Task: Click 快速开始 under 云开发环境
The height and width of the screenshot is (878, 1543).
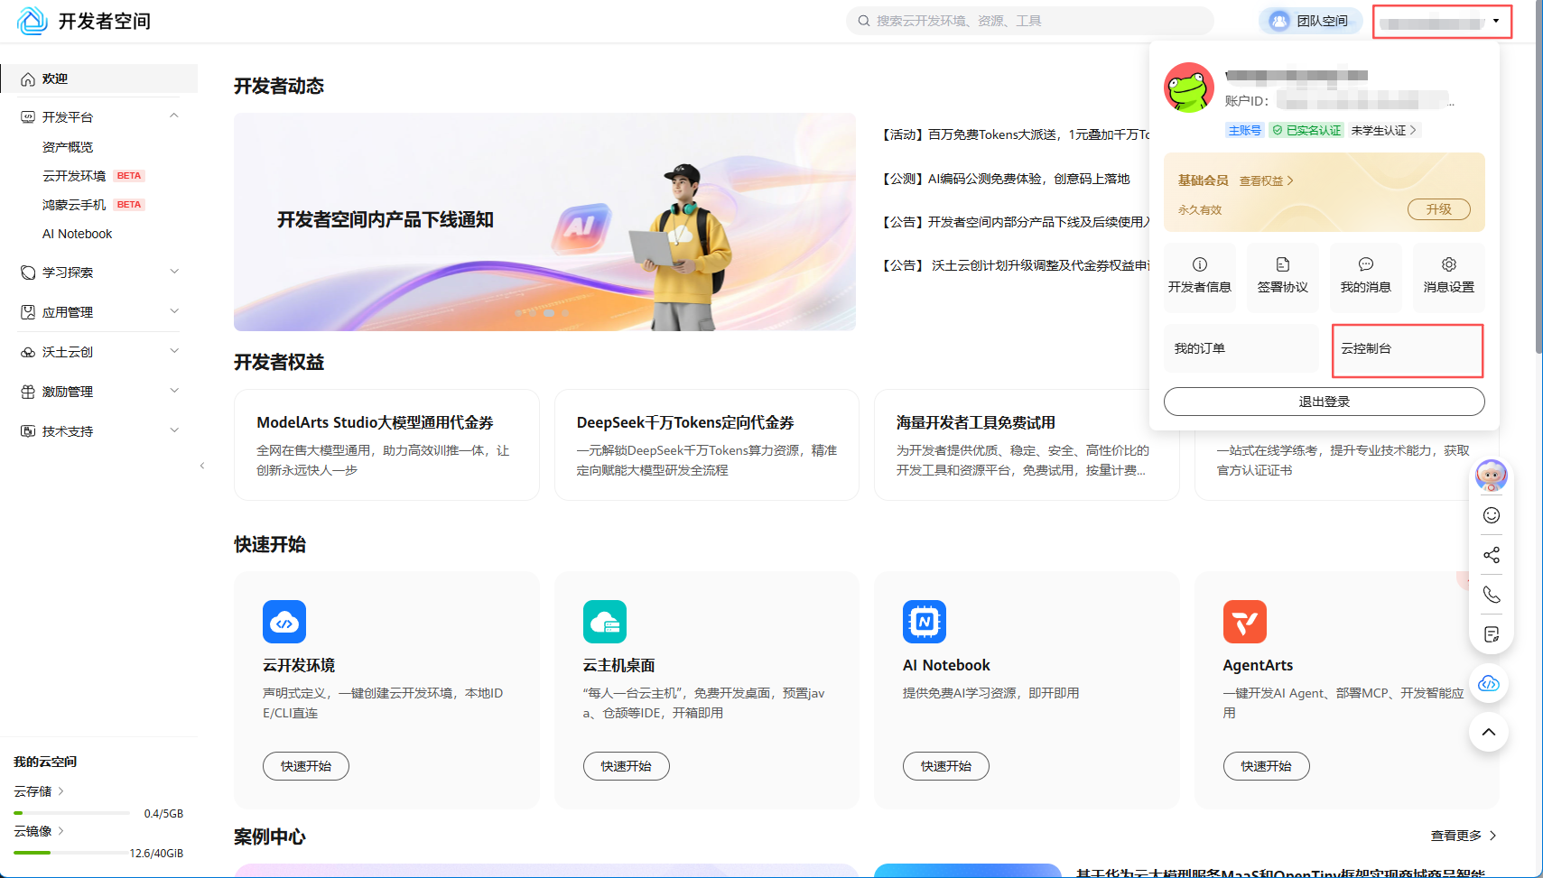Action: (306, 766)
